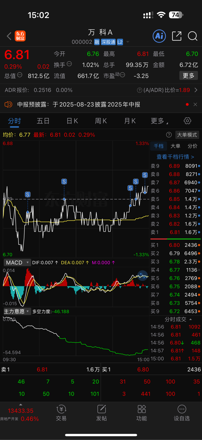This screenshot has width=202, height=440.
Task: Dismiss the announcement with the X
Action: tap(195, 104)
